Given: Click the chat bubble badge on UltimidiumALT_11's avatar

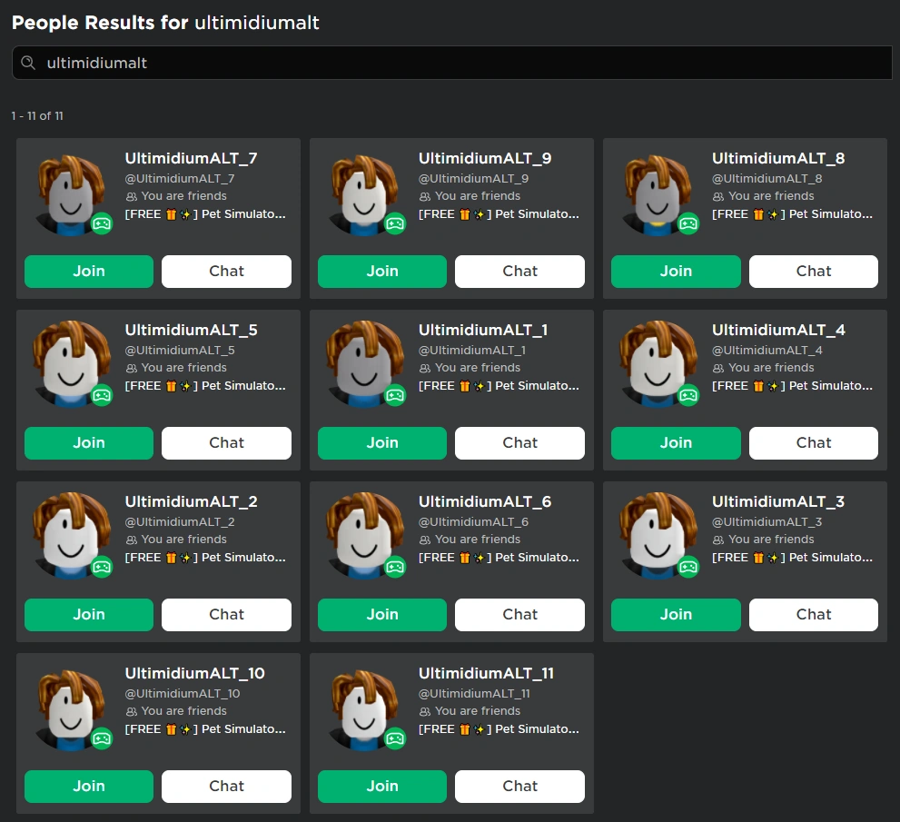Looking at the screenshot, I should pos(393,739).
